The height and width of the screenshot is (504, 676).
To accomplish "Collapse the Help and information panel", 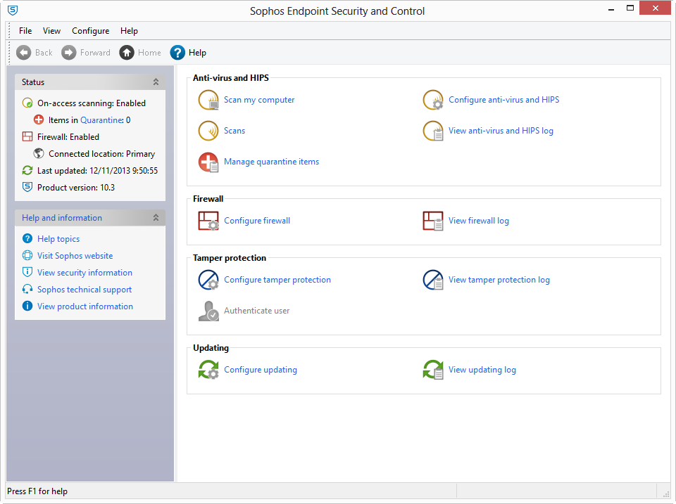I will (x=156, y=218).
